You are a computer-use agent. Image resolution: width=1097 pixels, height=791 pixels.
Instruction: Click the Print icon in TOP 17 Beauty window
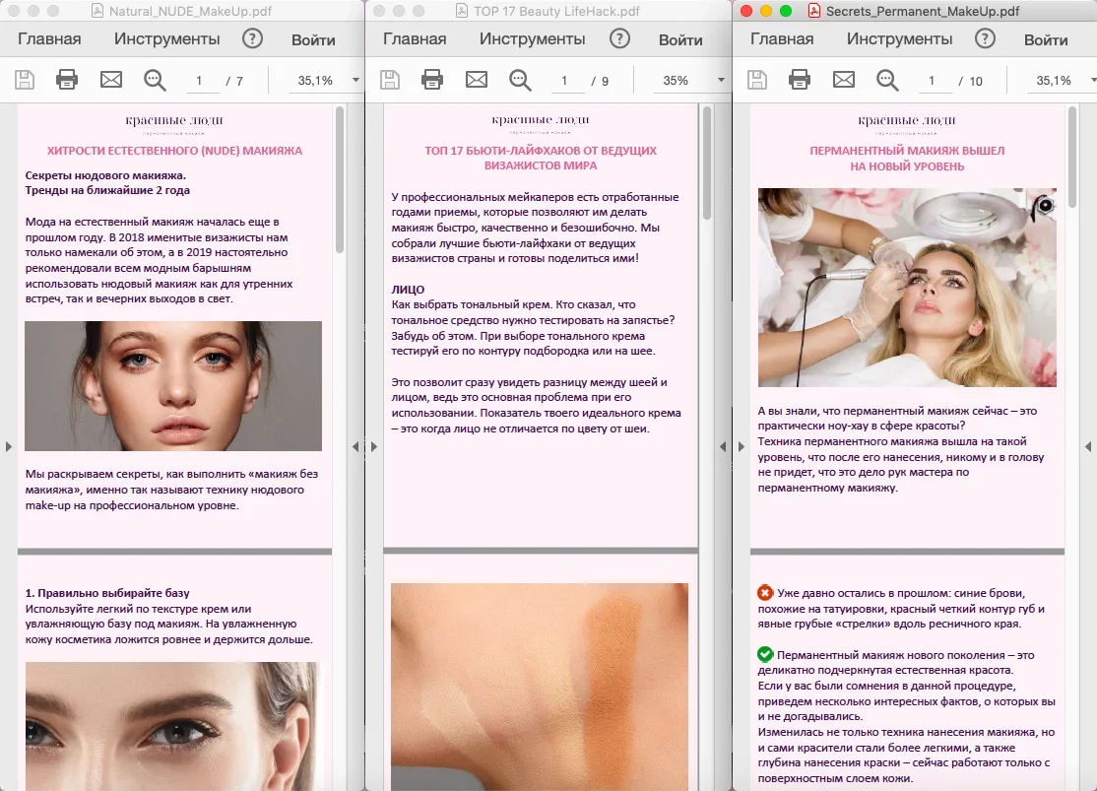(x=431, y=80)
